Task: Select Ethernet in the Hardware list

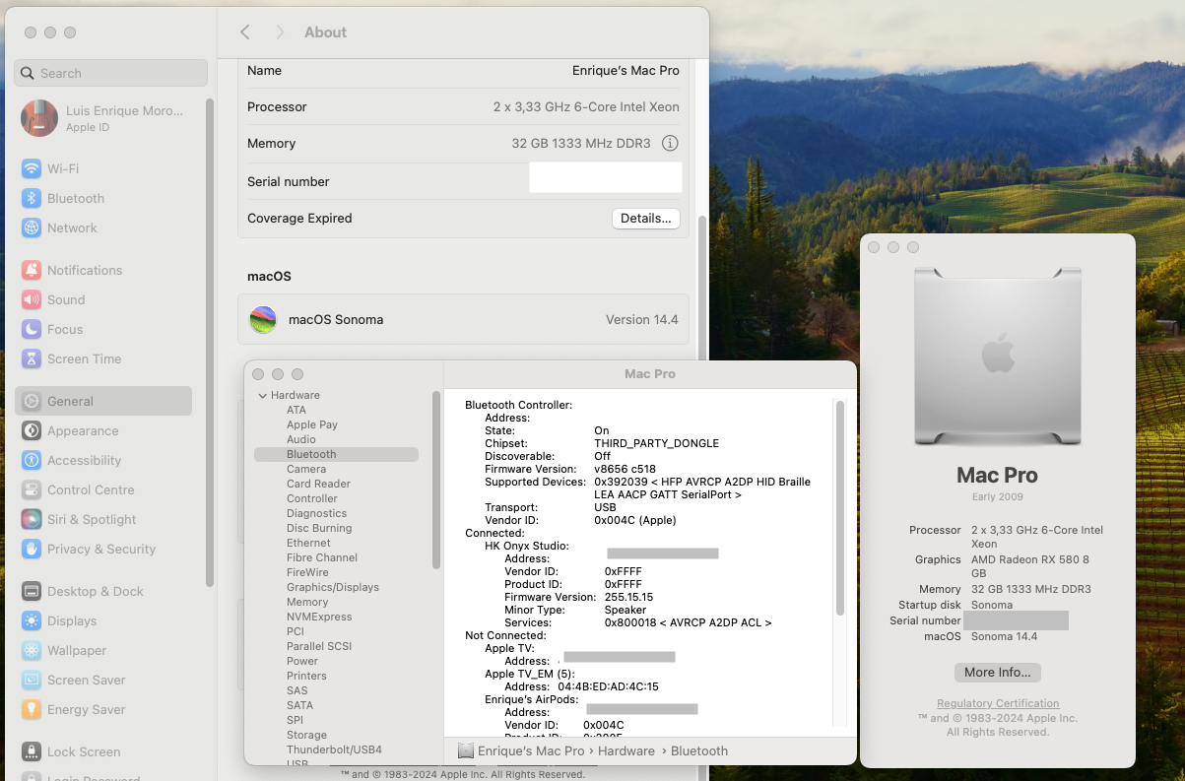Action: 308,543
